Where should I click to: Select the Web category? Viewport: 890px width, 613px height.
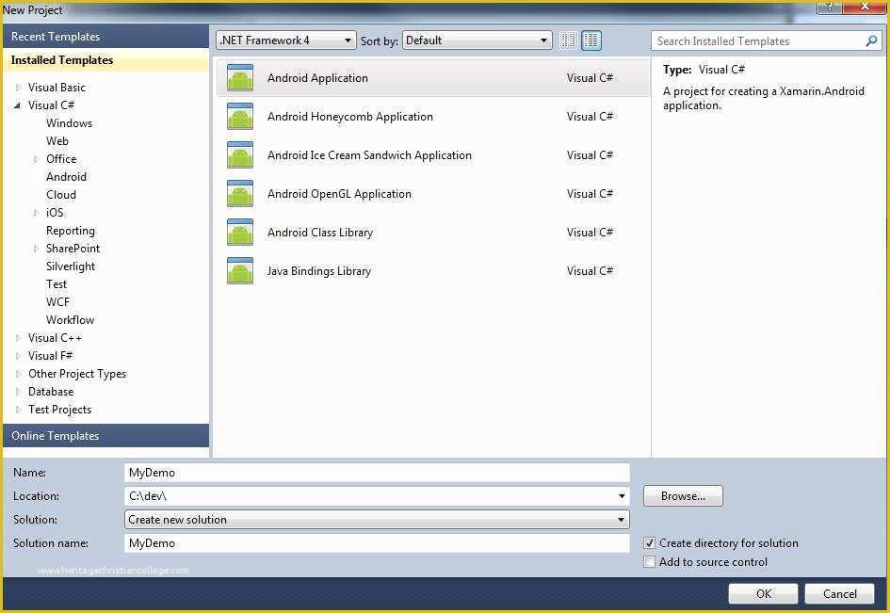[57, 140]
